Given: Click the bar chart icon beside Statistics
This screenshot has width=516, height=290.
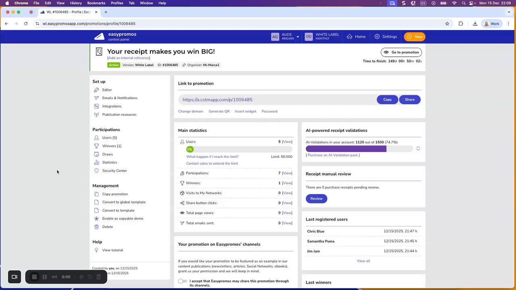Looking at the screenshot, I should pos(96,162).
